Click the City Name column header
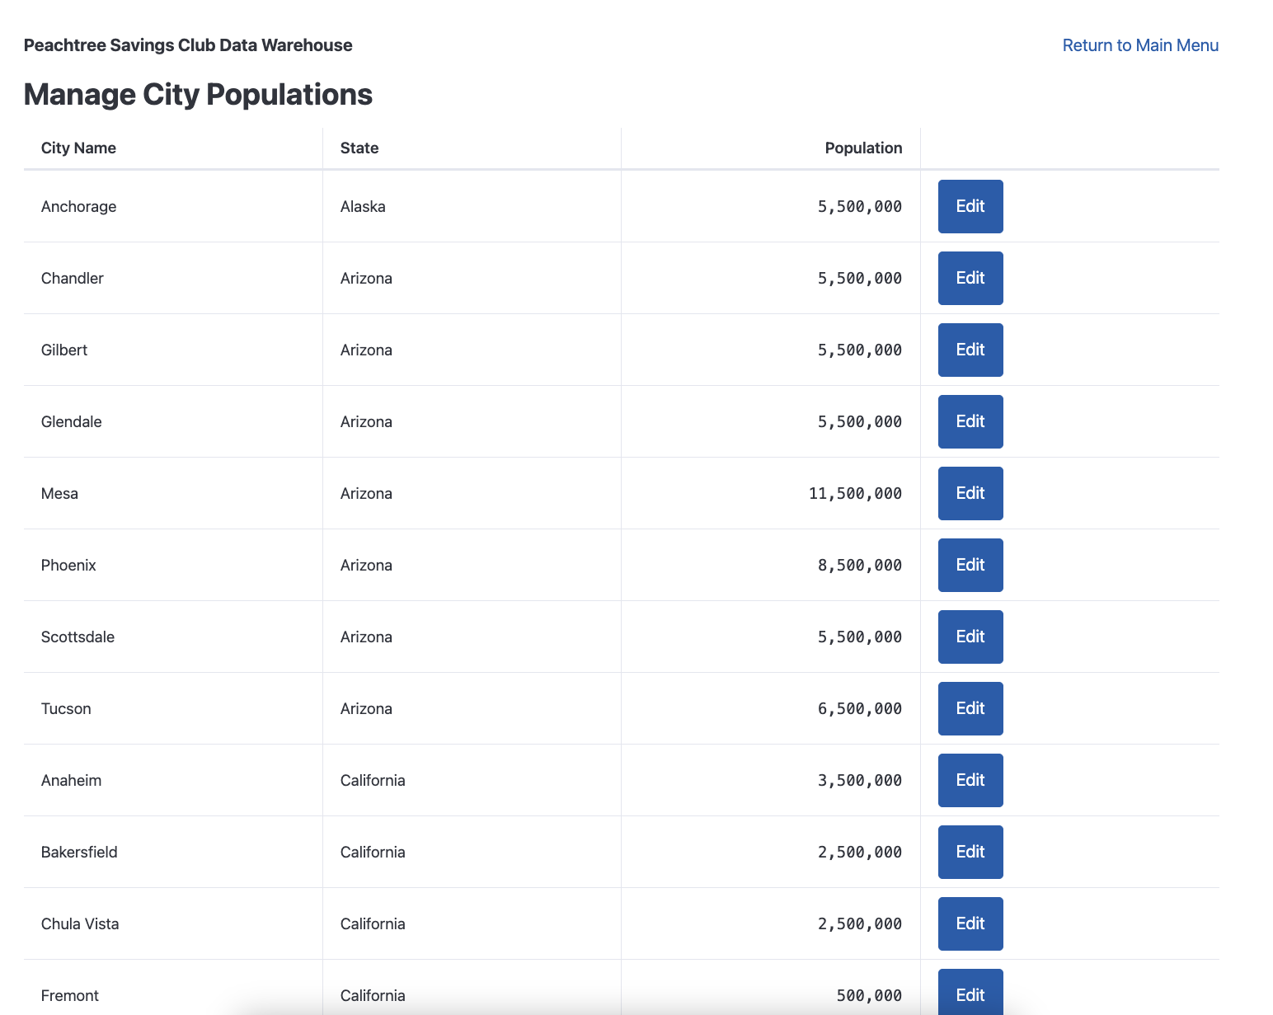1273x1015 pixels. click(78, 148)
